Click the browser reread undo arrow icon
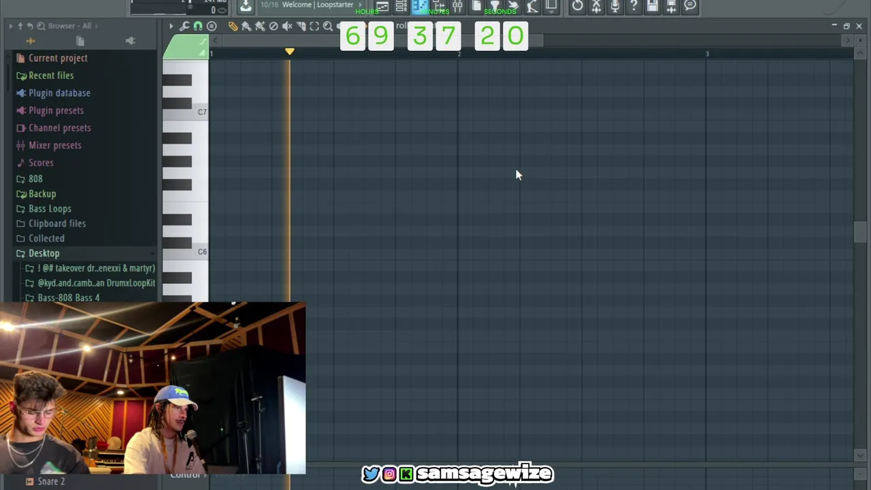 [31, 26]
